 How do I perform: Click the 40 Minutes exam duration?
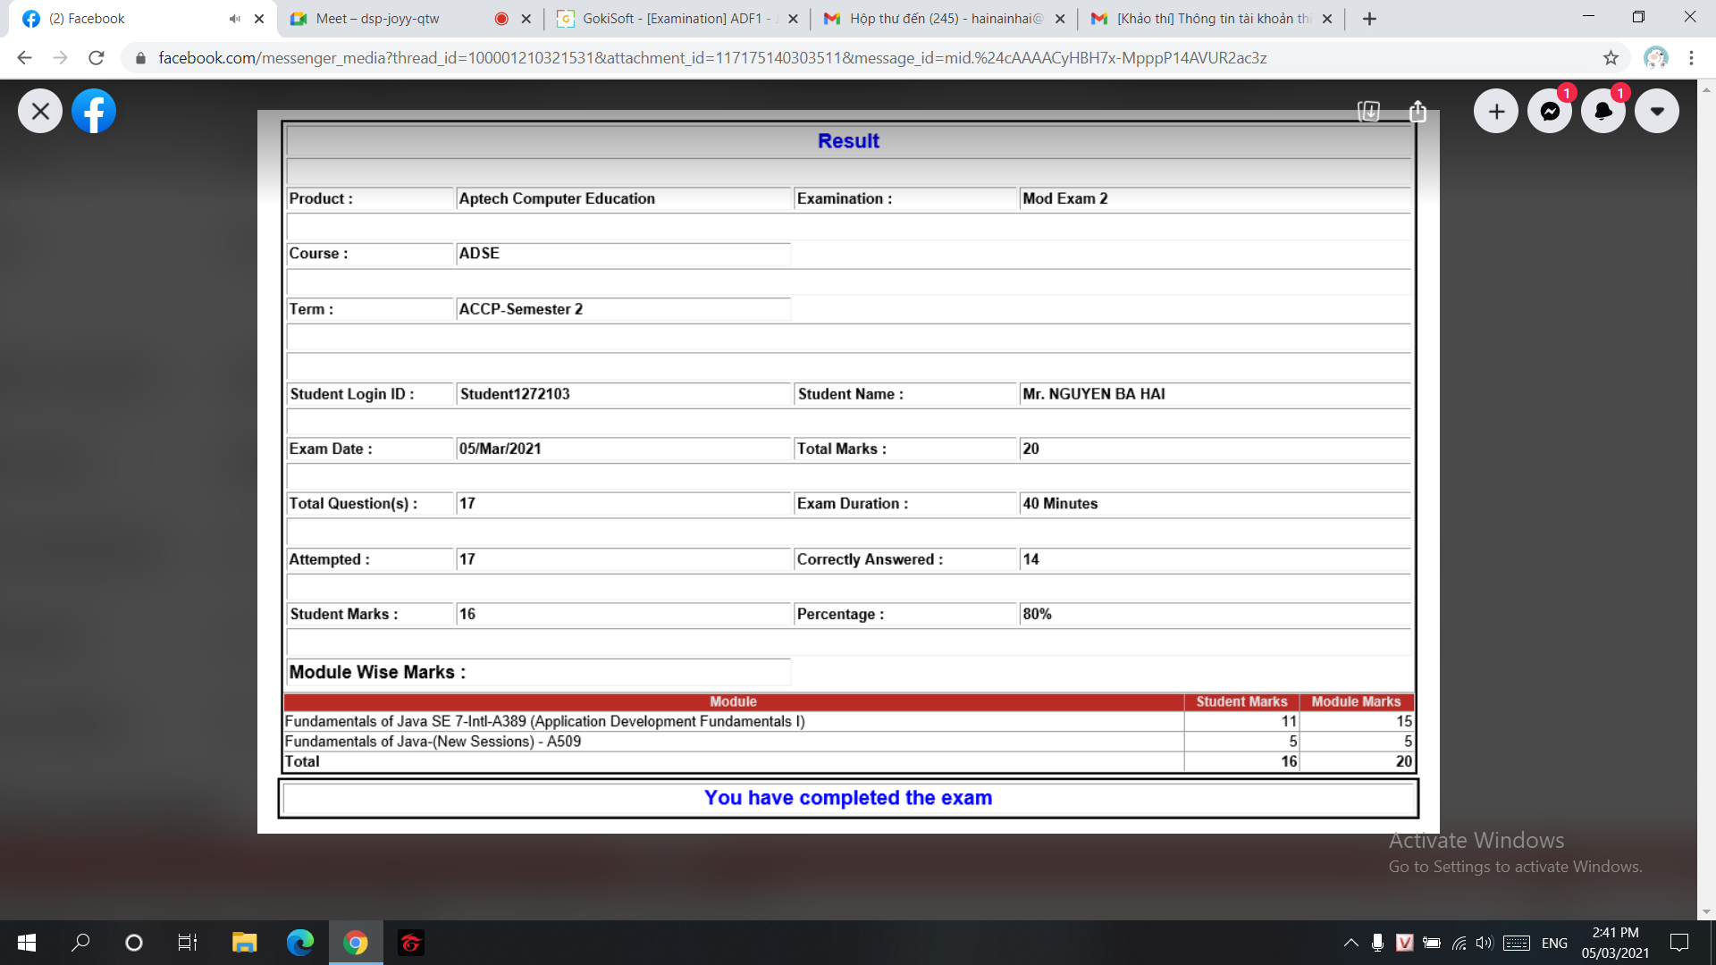[1060, 504]
